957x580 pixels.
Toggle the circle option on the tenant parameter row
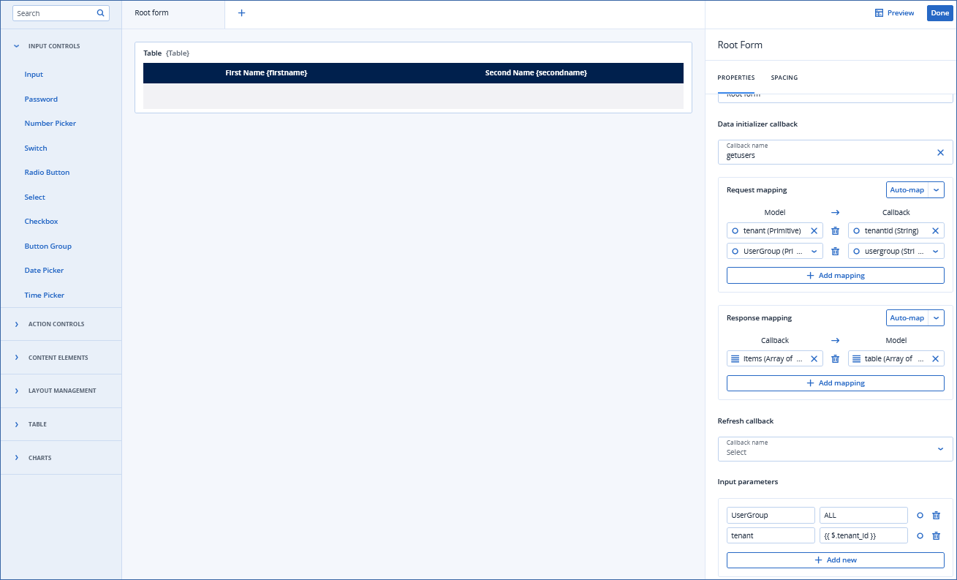pos(920,535)
